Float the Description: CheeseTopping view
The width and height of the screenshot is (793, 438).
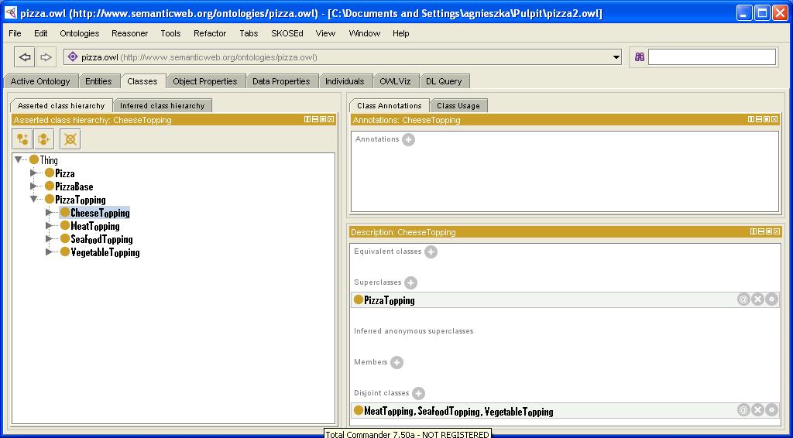tap(769, 231)
